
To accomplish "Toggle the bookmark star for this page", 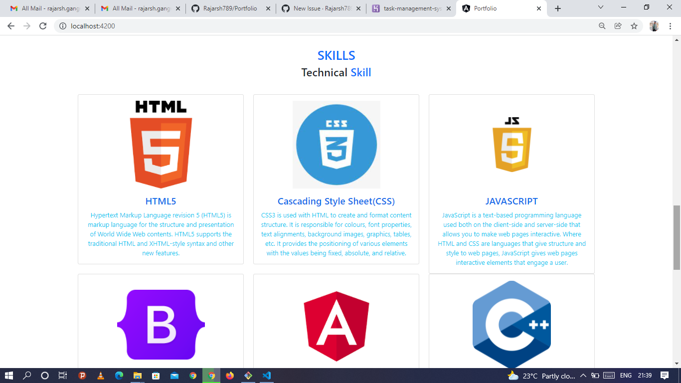I will [635, 25].
